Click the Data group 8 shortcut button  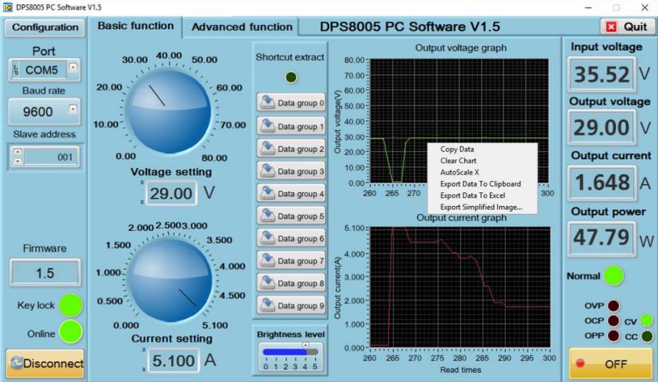click(x=291, y=283)
